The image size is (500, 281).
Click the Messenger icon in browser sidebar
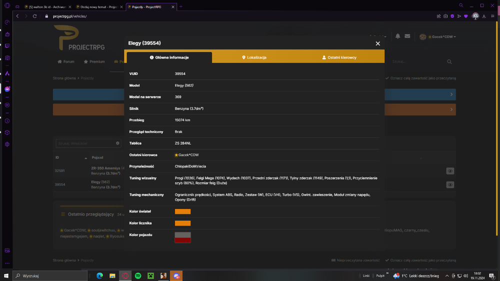click(7, 89)
